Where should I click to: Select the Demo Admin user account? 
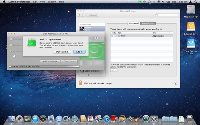tap(92, 28)
